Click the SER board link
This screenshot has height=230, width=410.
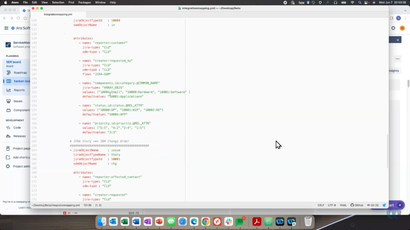pyautogui.click(x=14, y=62)
